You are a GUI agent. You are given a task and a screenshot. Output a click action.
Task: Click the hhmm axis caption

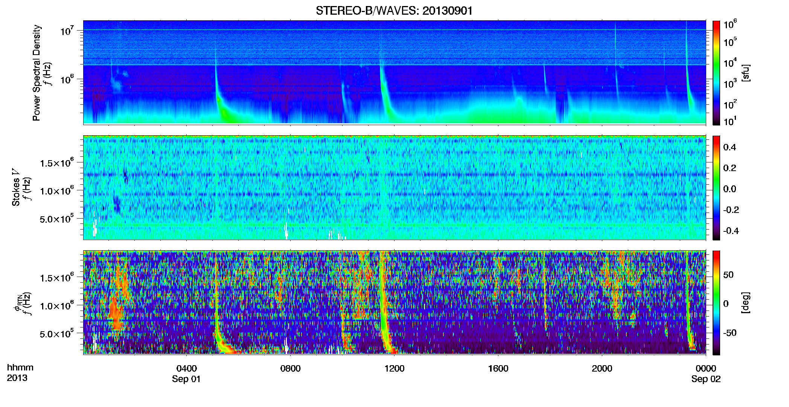pyautogui.click(x=20, y=367)
